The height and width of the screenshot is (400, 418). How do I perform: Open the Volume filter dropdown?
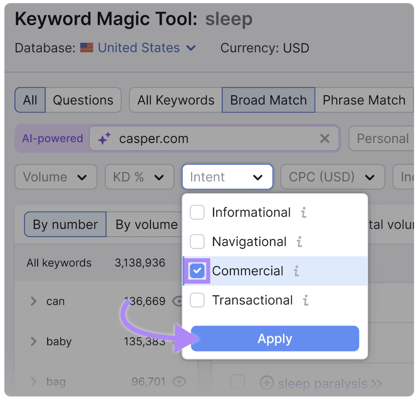click(56, 177)
